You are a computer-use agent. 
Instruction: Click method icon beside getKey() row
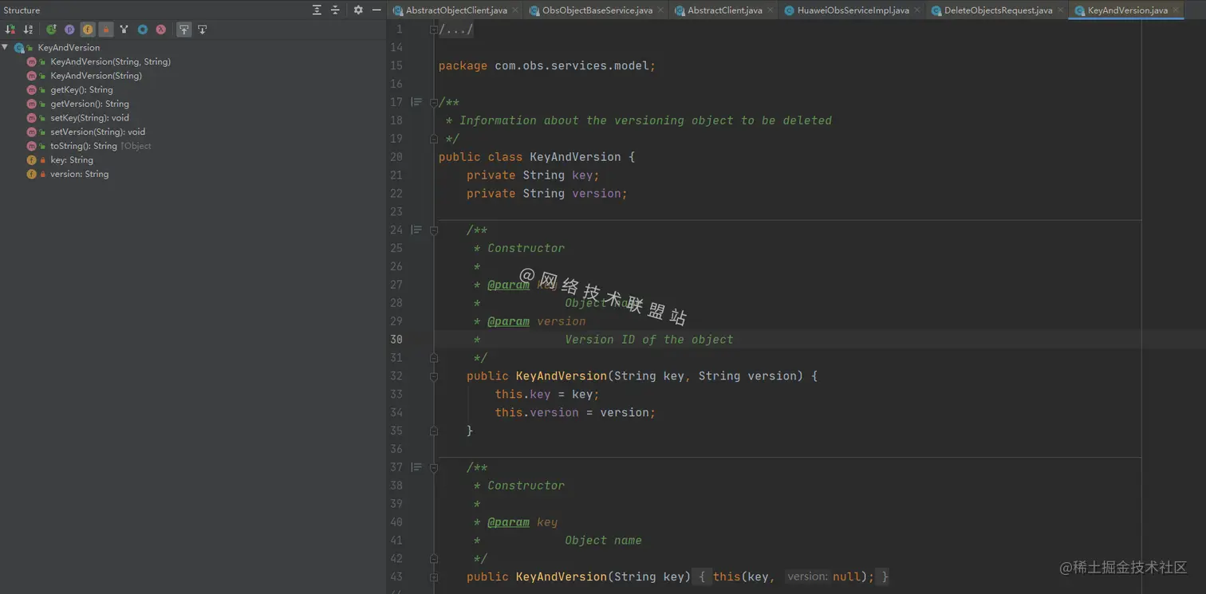(32, 90)
